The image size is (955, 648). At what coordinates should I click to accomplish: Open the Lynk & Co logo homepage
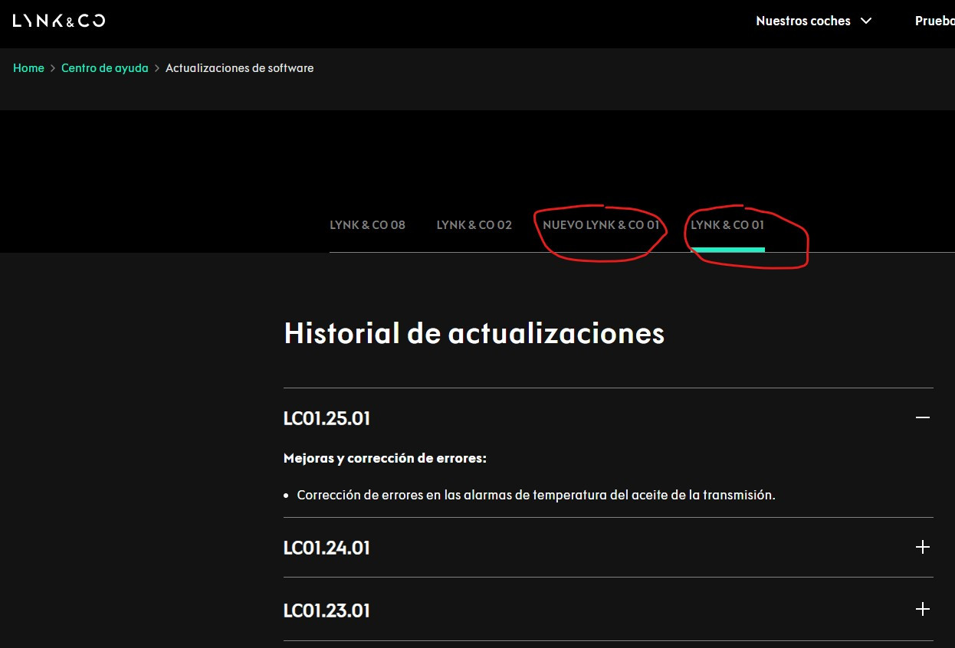59,21
